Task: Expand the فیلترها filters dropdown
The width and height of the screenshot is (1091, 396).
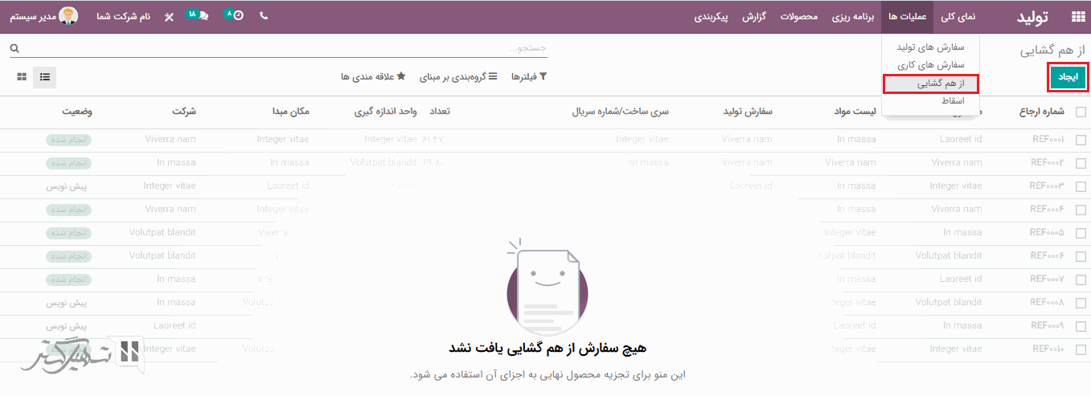Action: (x=531, y=76)
